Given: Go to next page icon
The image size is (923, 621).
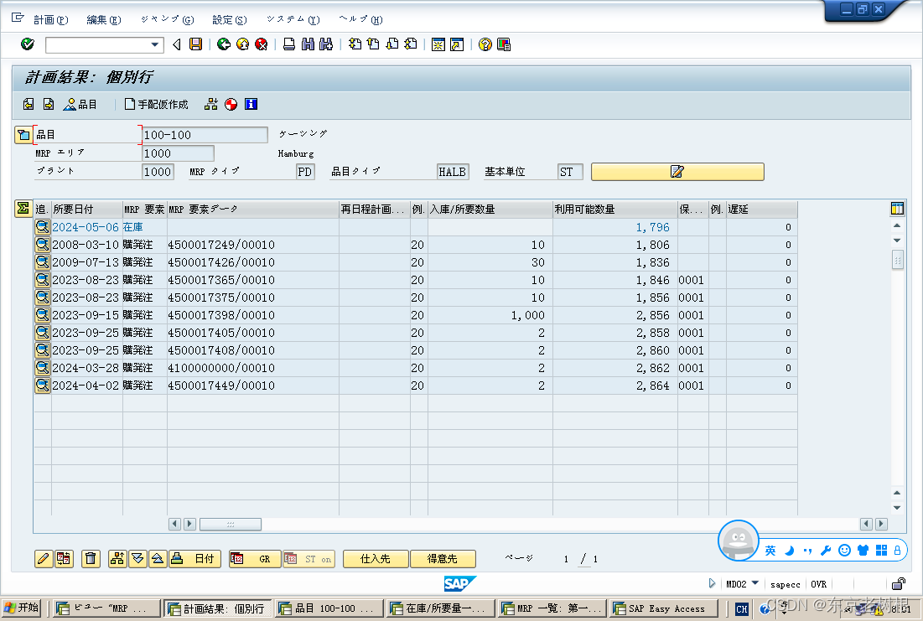Looking at the screenshot, I should click(392, 44).
